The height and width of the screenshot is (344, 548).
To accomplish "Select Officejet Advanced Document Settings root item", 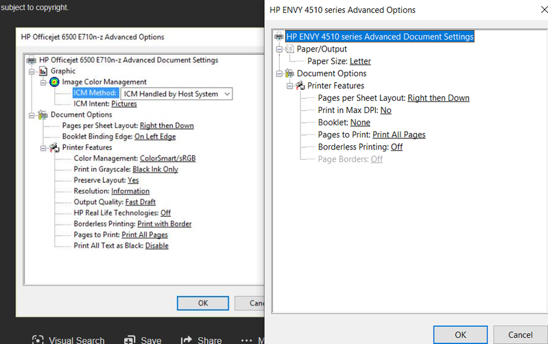I will coord(128,60).
